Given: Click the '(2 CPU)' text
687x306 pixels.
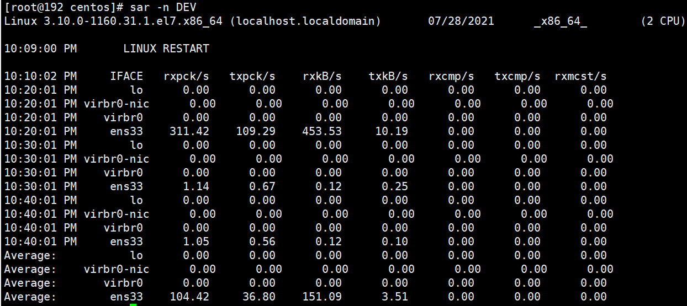Looking at the screenshot, I should pyautogui.click(x=663, y=22).
